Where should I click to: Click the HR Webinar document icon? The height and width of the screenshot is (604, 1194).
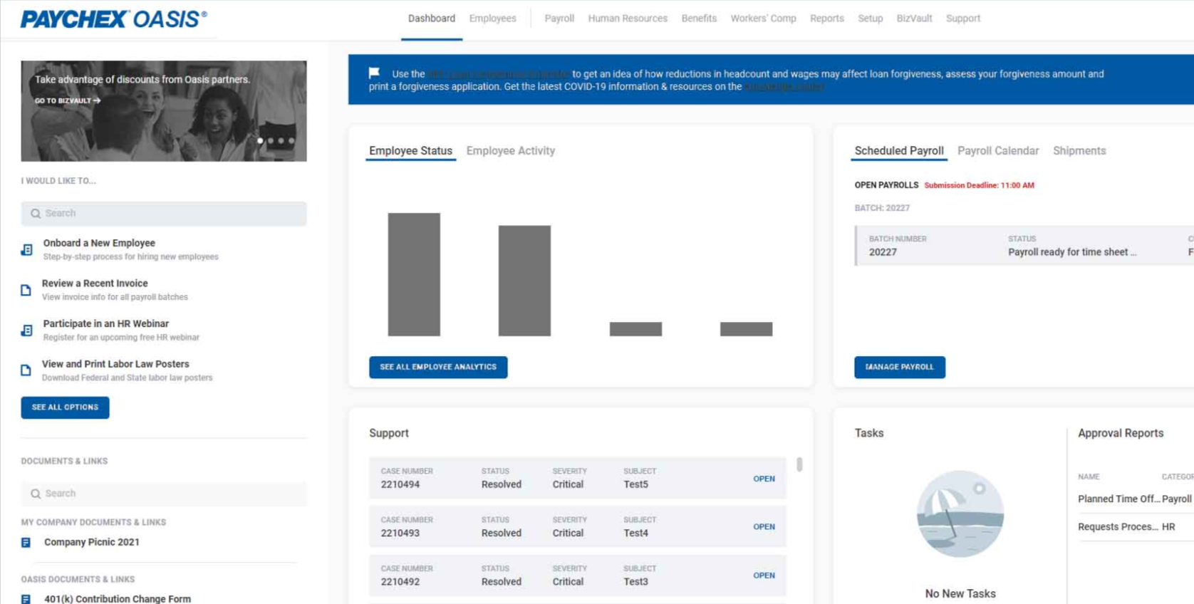tap(26, 330)
